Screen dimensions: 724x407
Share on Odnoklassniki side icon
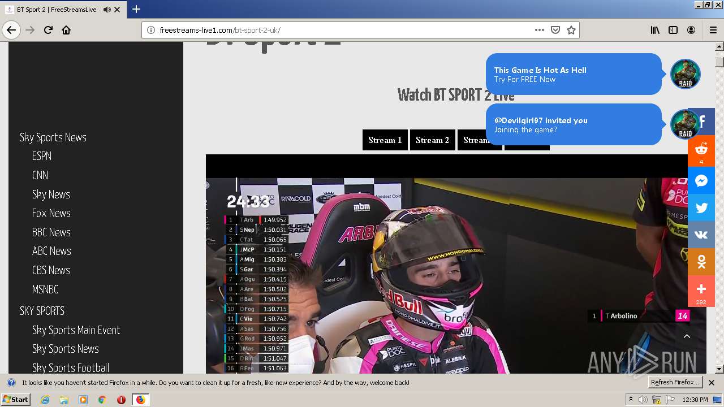(x=701, y=262)
